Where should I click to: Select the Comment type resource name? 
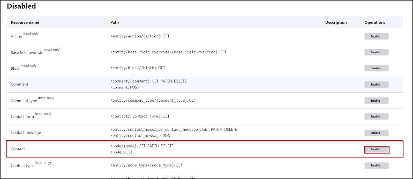(x=24, y=101)
